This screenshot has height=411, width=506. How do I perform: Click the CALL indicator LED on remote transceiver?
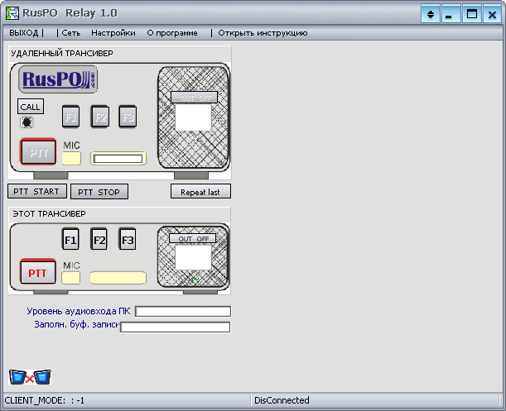[x=27, y=122]
